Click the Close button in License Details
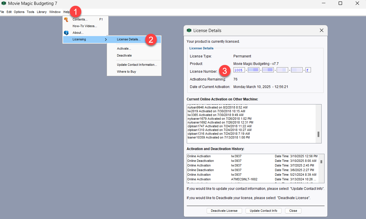Image resolution: width=366 pixels, height=219 pixels. coord(293,211)
